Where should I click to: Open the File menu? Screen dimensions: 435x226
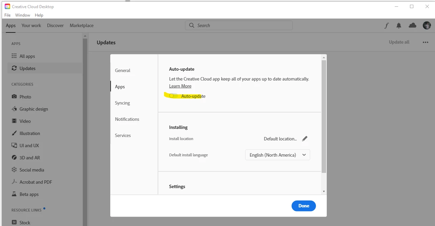click(x=7, y=15)
